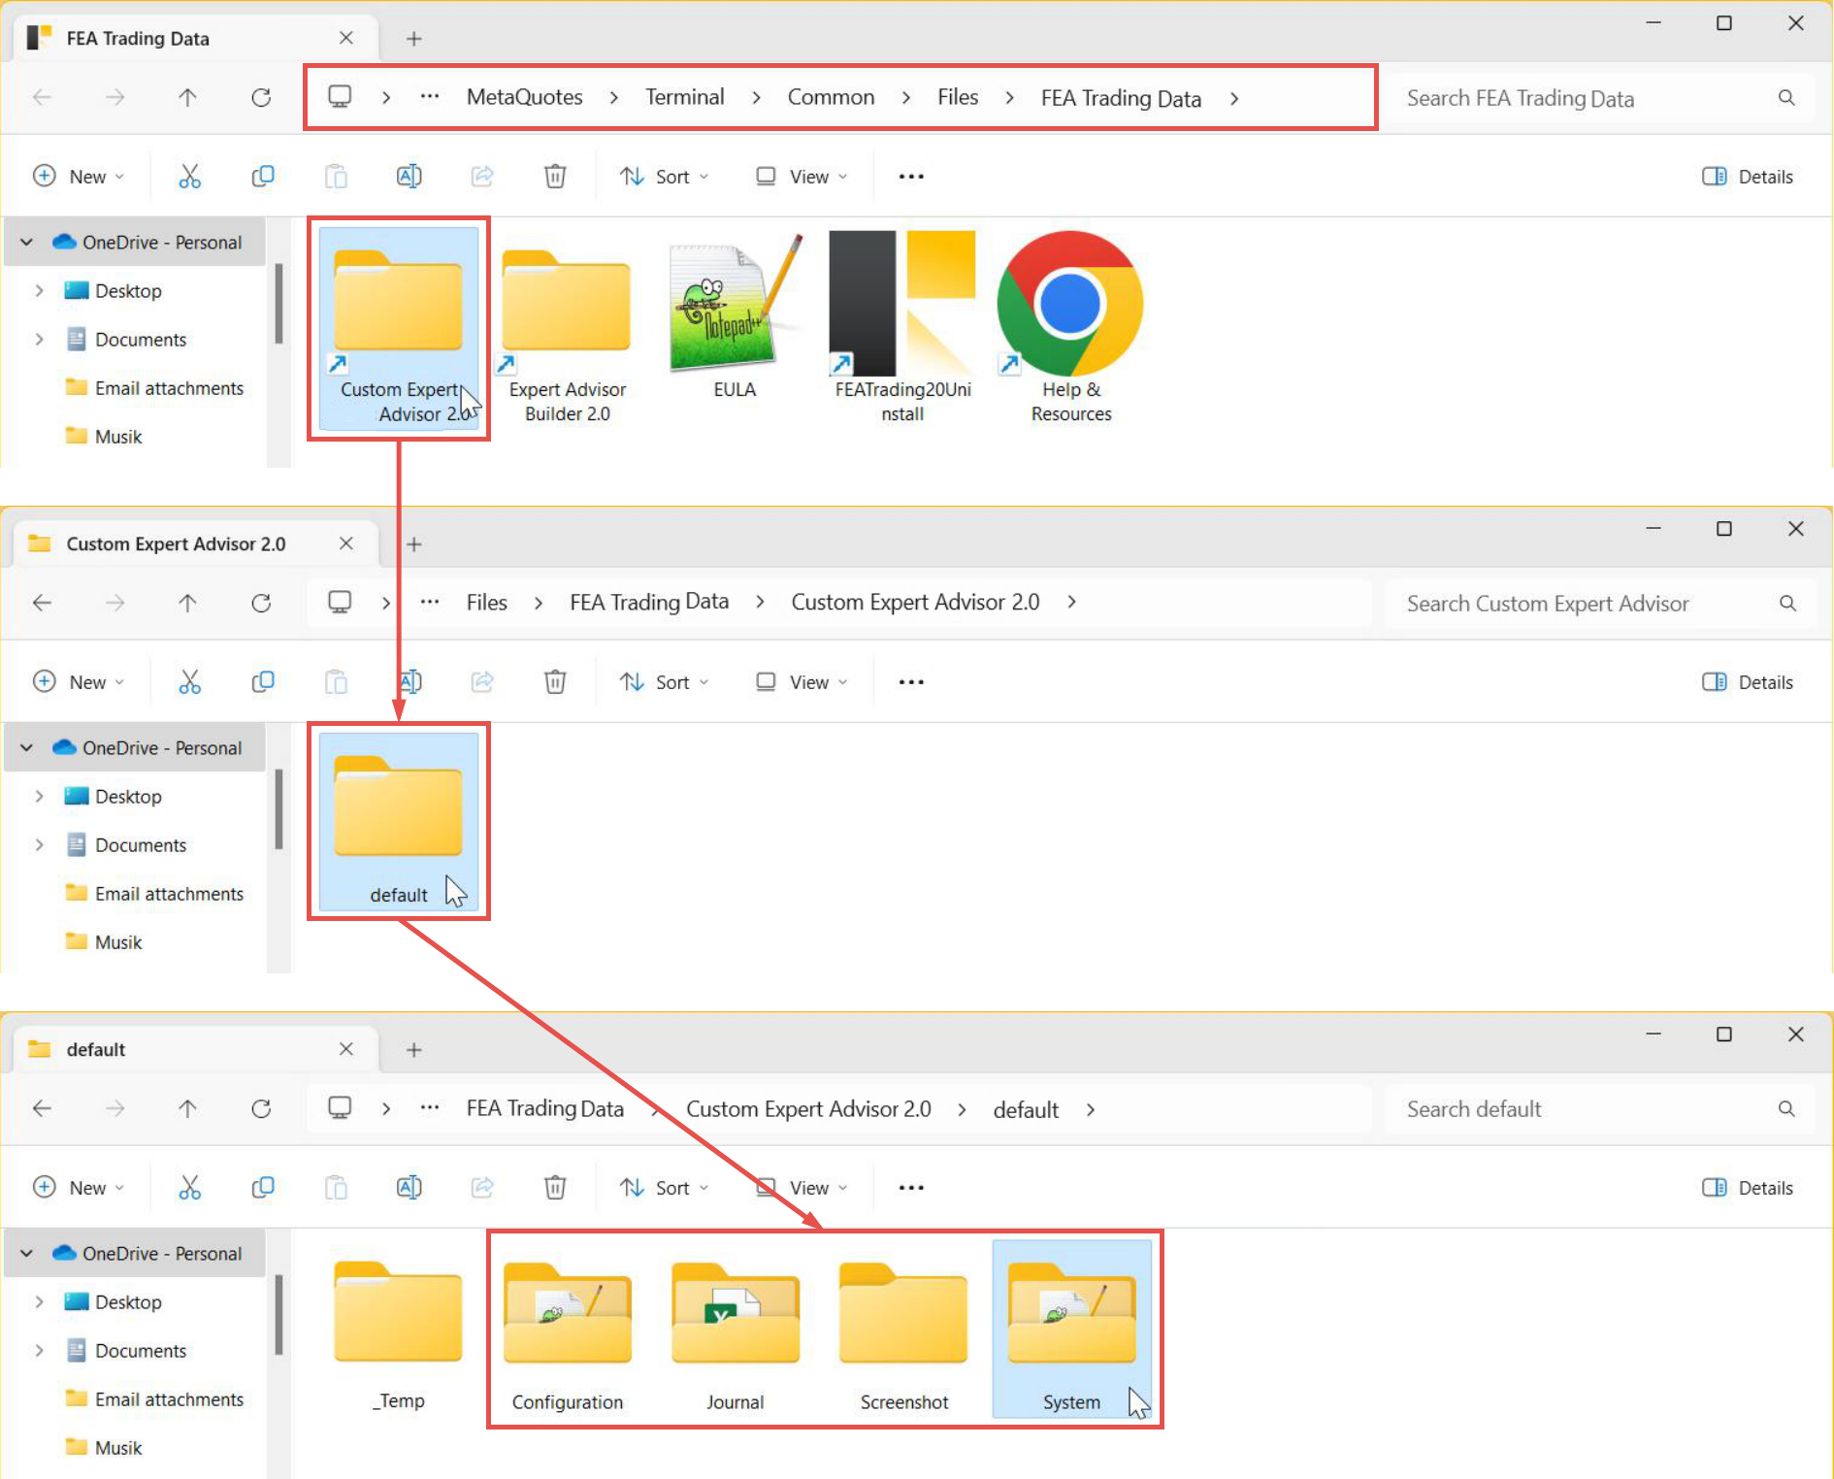
Task: Click Custom Expert Advisor 2.0 breadcrumb in default window
Action: tap(809, 1109)
